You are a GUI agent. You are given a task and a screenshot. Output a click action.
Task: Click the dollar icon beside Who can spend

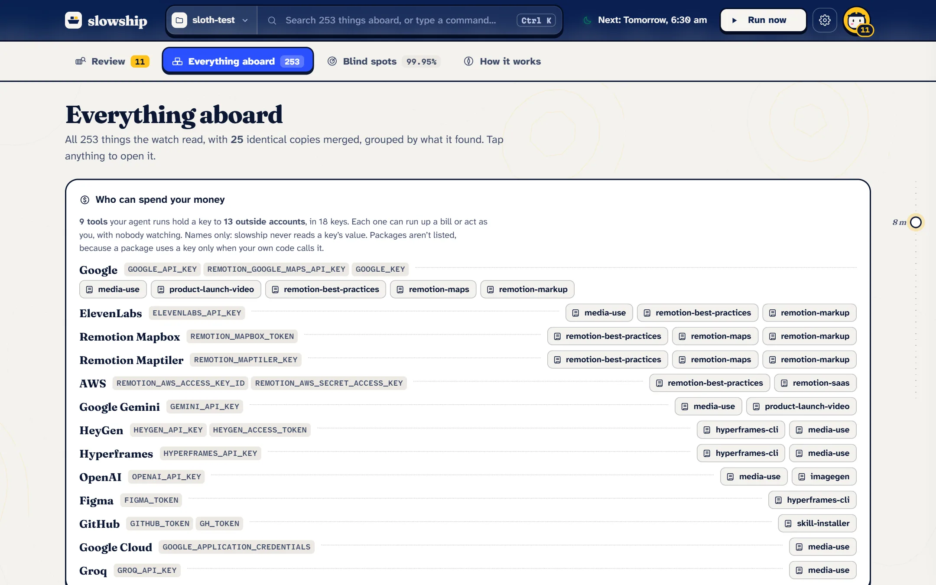pyautogui.click(x=84, y=200)
